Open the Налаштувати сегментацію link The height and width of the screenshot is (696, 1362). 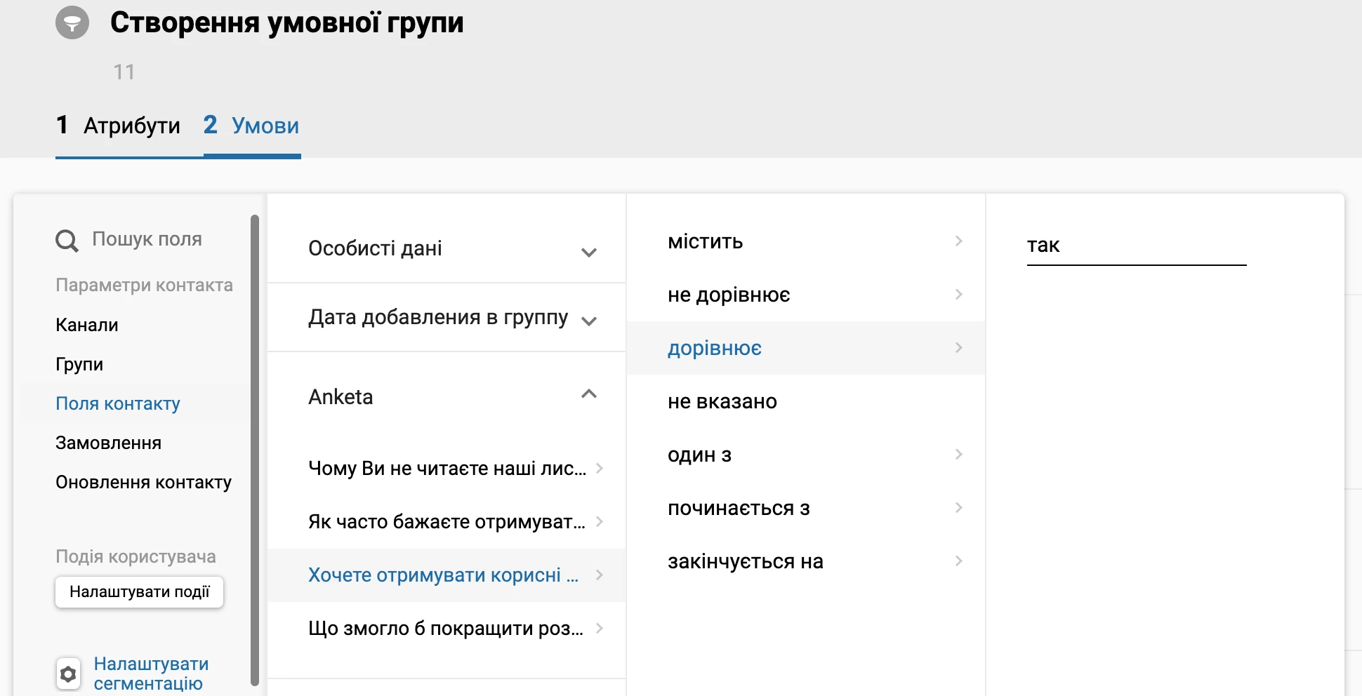(151, 674)
